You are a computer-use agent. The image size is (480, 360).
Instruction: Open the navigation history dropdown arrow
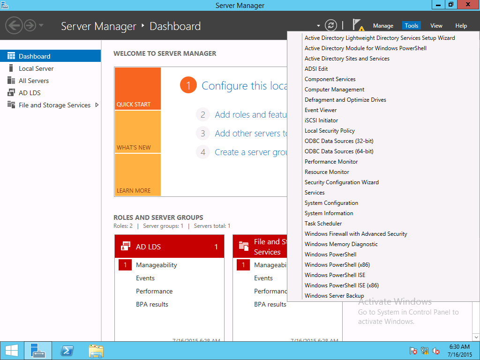[41, 25]
